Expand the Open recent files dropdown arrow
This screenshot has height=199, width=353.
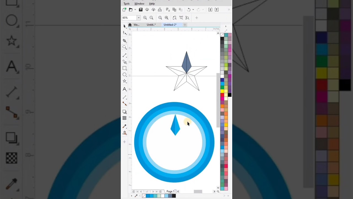[x=135, y=10]
